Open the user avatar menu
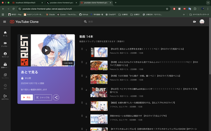This screenshot has width=211, height=131. click(202, 22)
